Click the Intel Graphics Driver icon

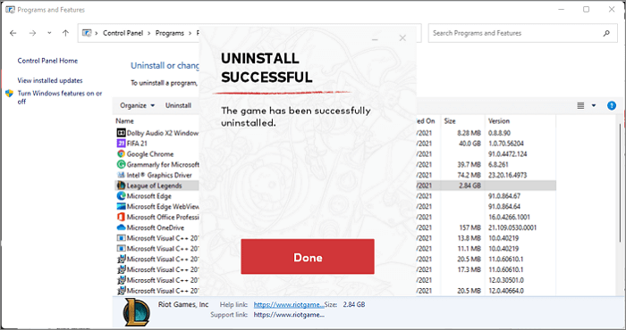tap(121, 175)
